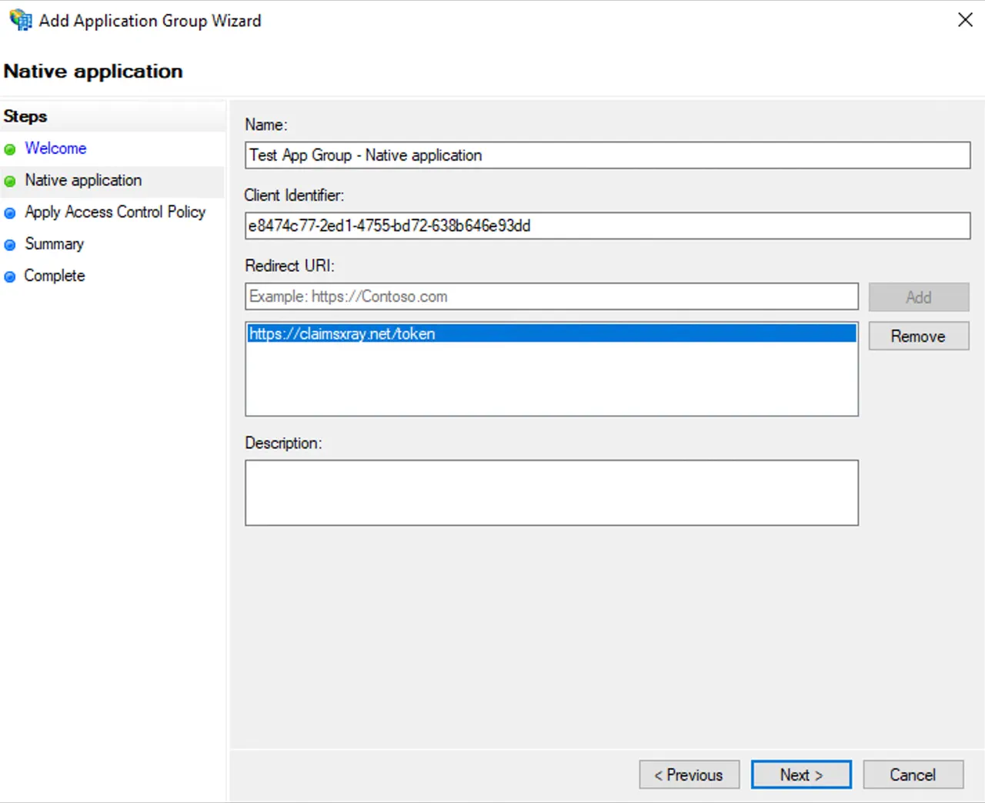Click blue bullet next to Apply Access Control Policy

click(10, 213)
